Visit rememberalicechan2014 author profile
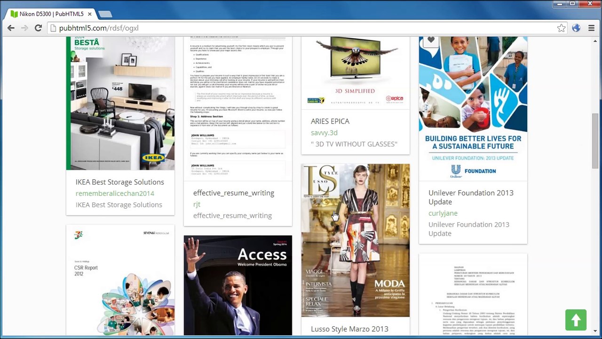Screen dimensions: 602x339 115,194
